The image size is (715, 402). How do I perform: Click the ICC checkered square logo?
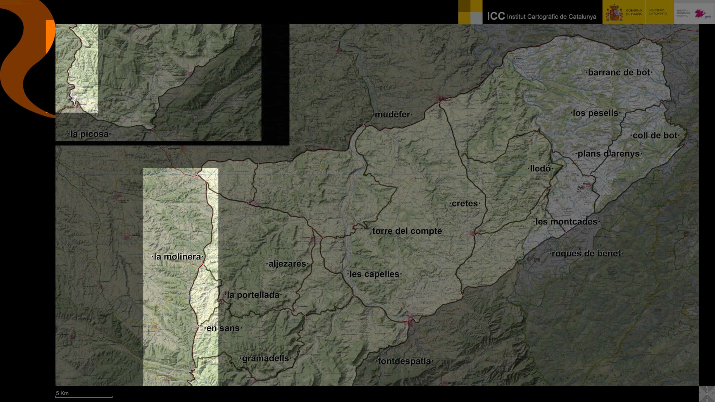(x=470, y=12)
